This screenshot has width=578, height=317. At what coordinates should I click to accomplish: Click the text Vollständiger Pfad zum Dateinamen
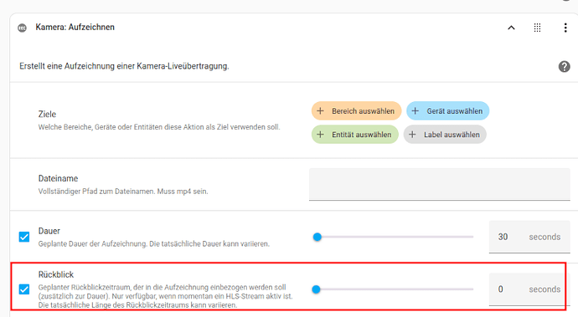pos(97,192)
